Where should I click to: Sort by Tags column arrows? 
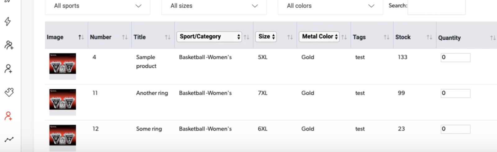(386, 37)
